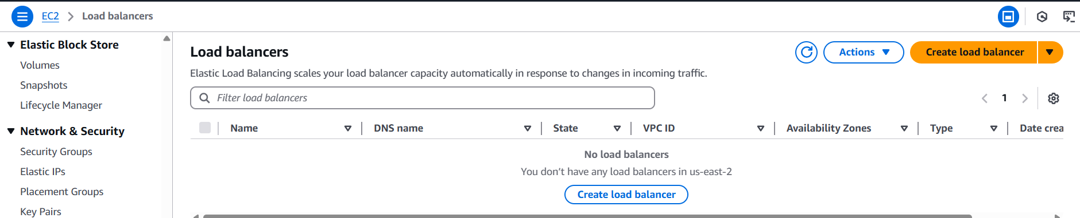Image resolution: width=1080 pixels, height=218 pixels.
Task: Open the table preferences gear
Action: (1053, 98)
